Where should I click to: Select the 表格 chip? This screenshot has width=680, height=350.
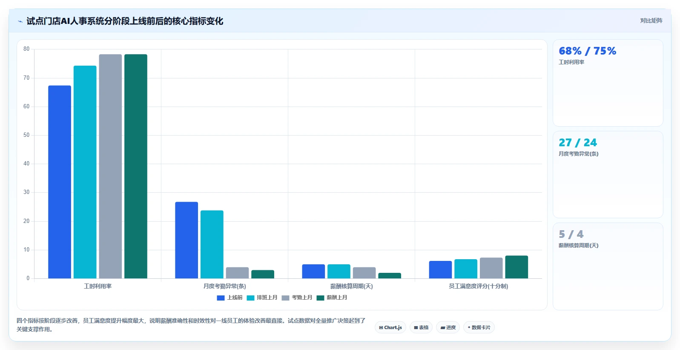tap(421, 327)
